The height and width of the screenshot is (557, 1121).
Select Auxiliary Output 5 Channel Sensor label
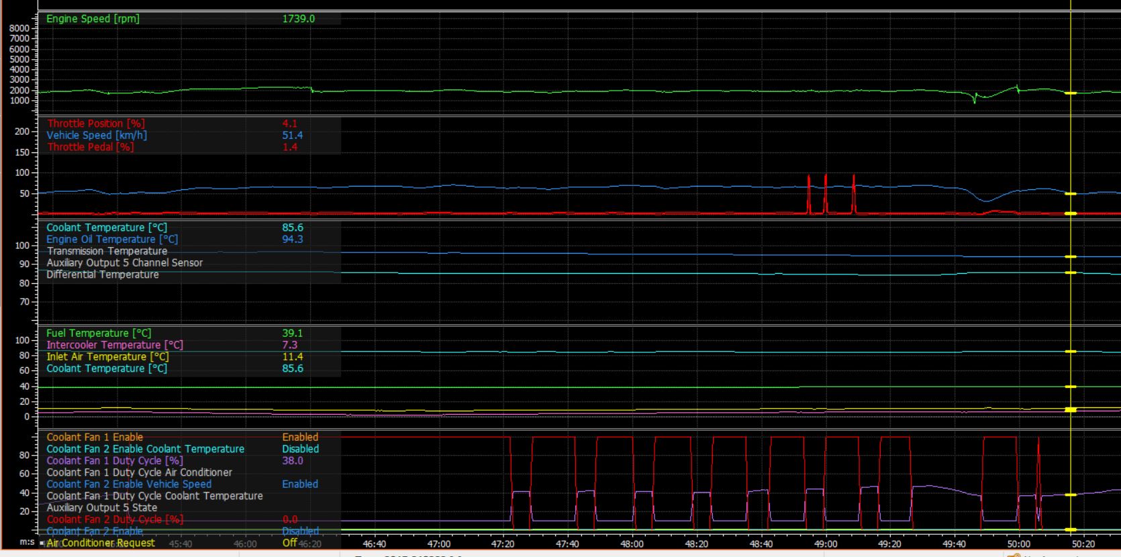tap(124, 263)
